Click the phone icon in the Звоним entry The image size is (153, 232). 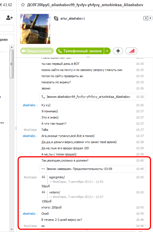43,97
